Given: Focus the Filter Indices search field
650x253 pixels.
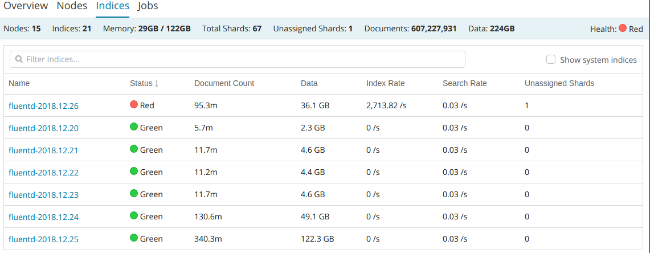Looking at the screenshot, I should click(x=239, y=59).
